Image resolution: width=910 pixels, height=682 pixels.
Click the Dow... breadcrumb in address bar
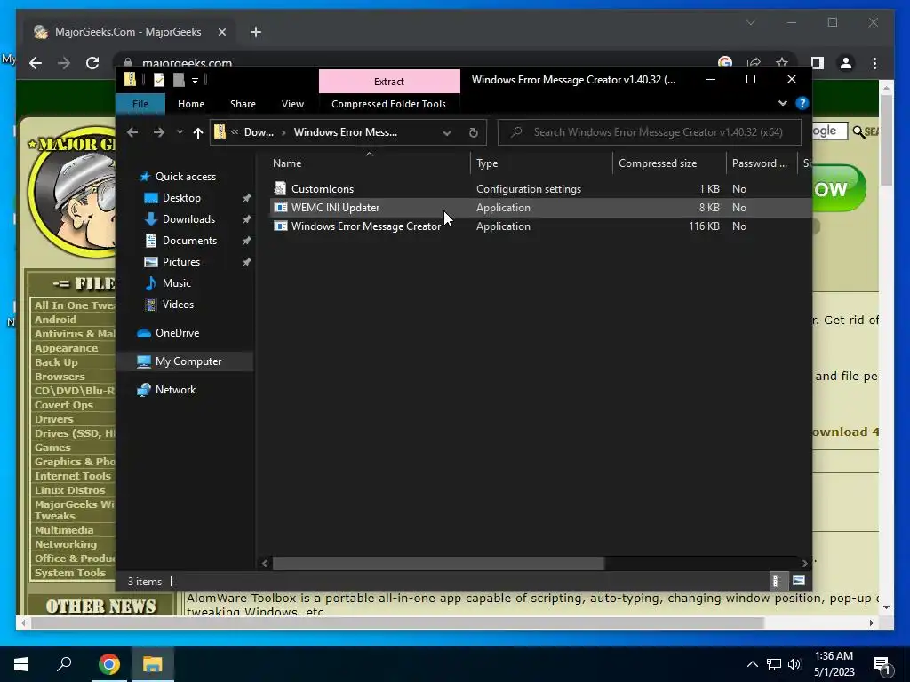point(259,132)
